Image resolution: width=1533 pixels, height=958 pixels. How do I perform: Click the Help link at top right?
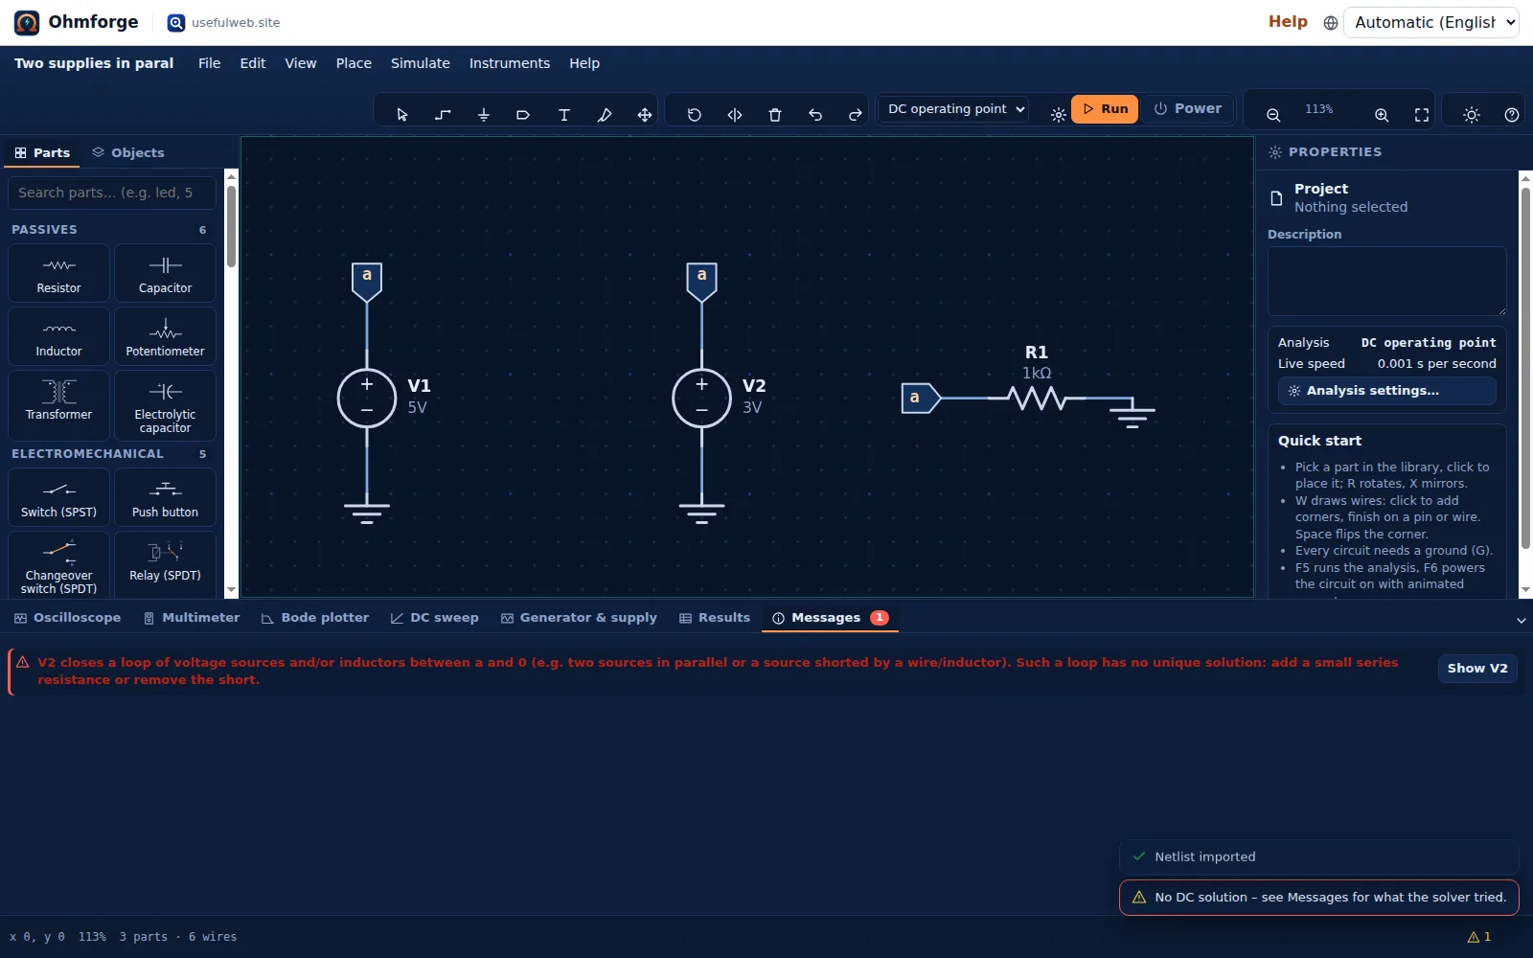(1288, 21)
